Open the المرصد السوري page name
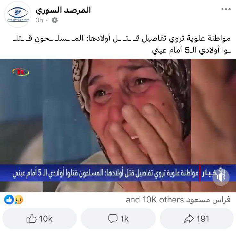Viewport: 236px width, 233px height. pyautogui.click(x=63, y=10)
